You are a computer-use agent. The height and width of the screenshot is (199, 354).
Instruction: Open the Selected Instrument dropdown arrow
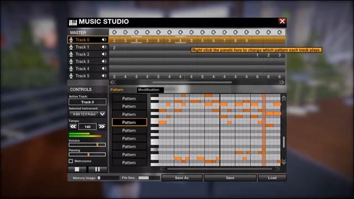[x=102, y=114]
